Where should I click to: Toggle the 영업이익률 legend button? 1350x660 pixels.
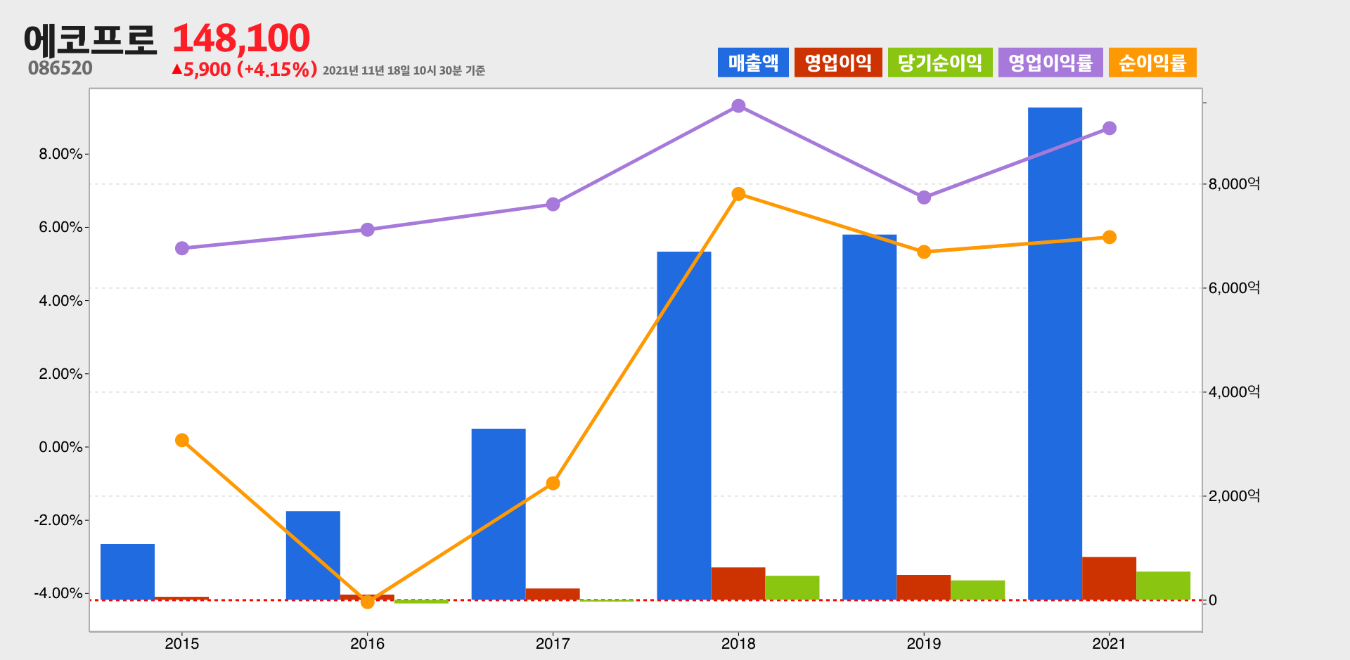[x=1050, y=63]
